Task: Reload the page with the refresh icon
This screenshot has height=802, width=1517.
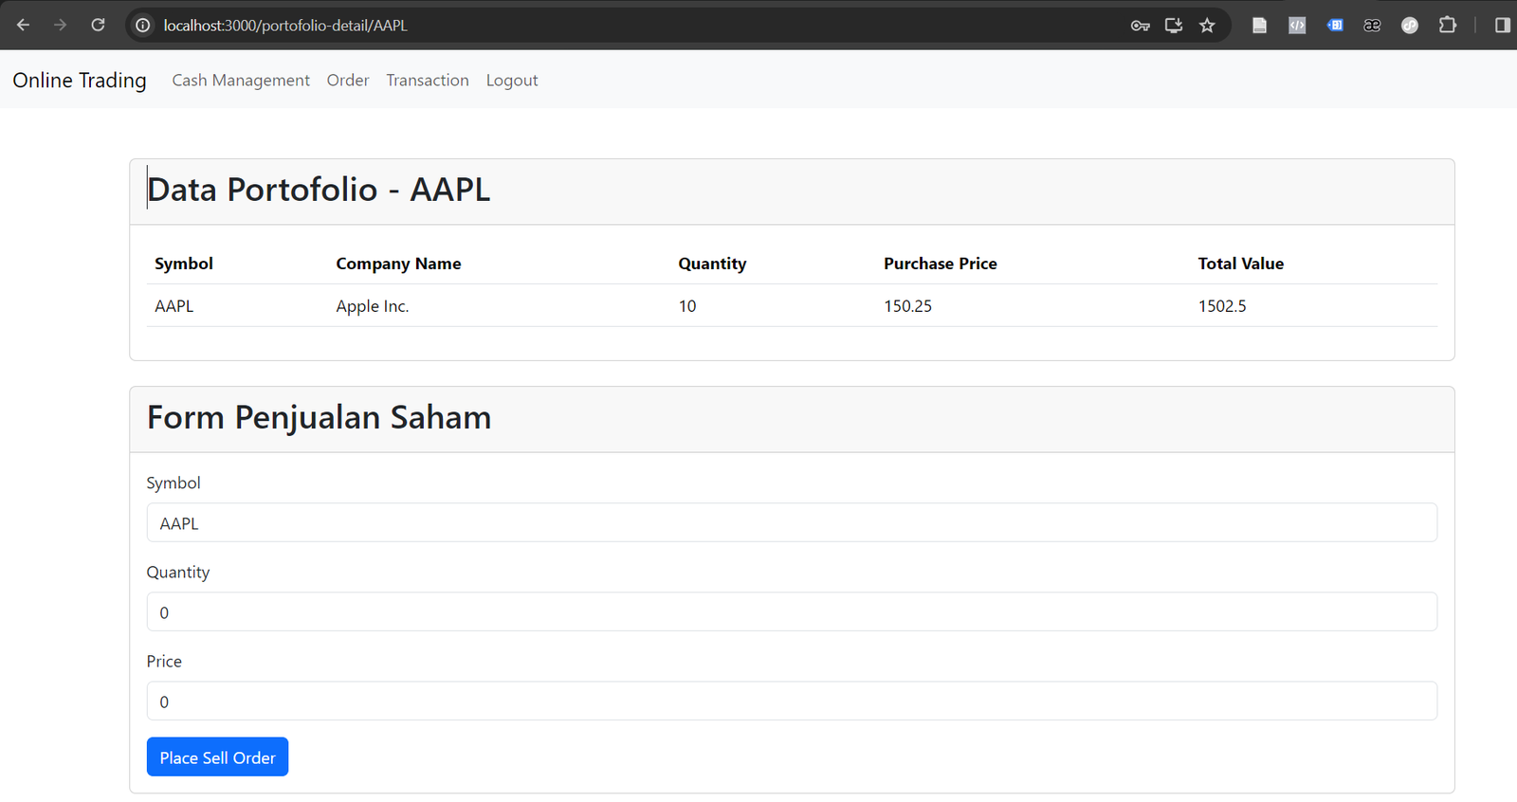Action: pyautogui.click(x=98, y=26)
